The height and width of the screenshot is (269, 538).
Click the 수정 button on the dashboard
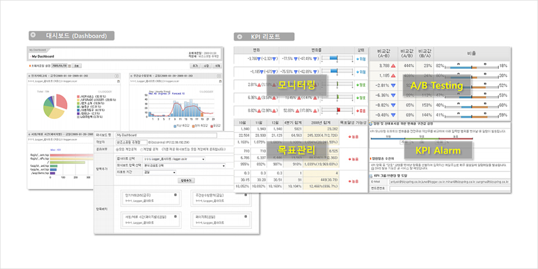pos(206,66)
